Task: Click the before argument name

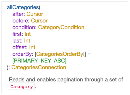Action: [20, 21]
